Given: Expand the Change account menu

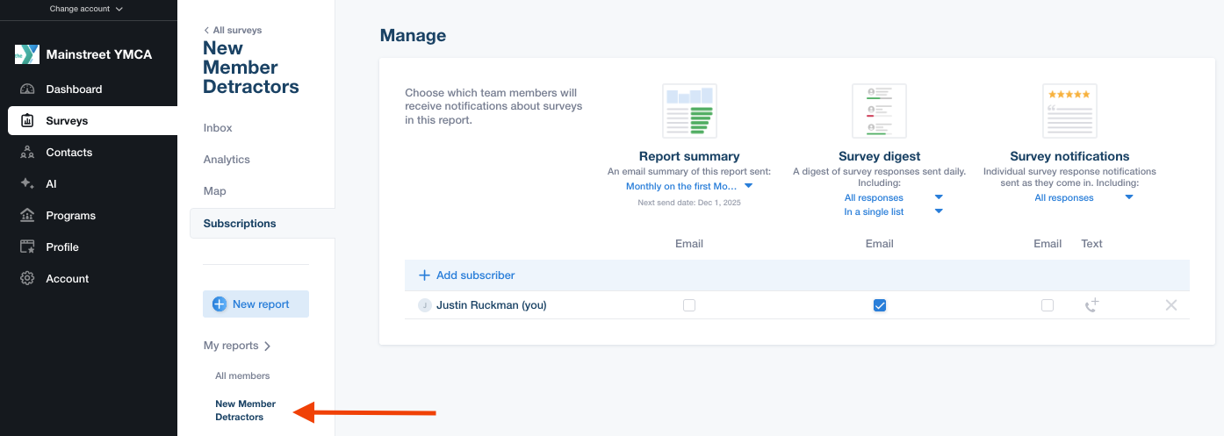Looking at the screenshot, I should (86, 9).
